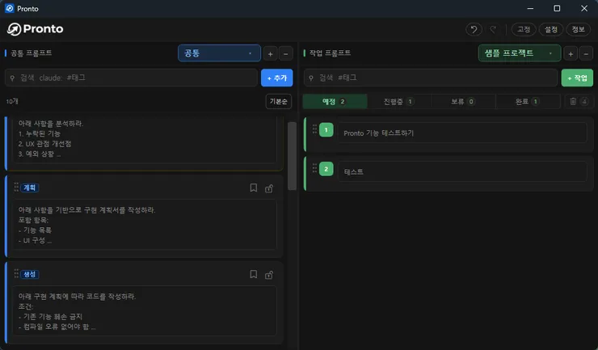Image resolution: width=598 pixels, height=350 pixels.
Task: Click the trash icon beside the 완료 tab
Action: click(573, 101)
